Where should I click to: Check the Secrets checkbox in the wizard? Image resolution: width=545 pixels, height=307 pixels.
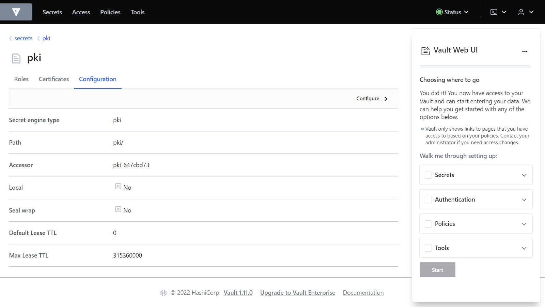[429, 175]
